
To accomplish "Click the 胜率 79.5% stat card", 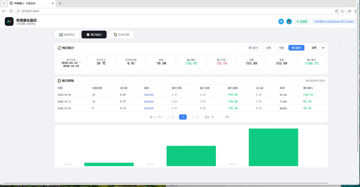I will [x=161, y=62].
